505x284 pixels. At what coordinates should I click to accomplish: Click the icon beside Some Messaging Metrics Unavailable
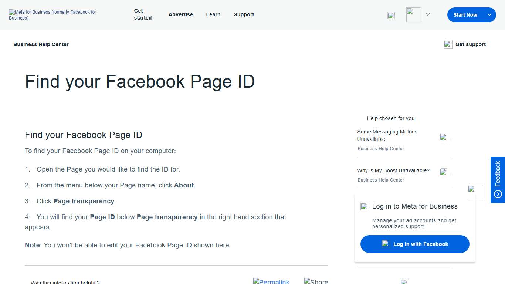pyautogui.click(x=444, y=138)
